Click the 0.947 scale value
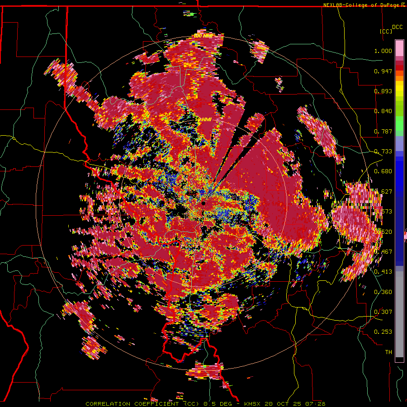This screenshot has height=407, width=407. click(383, 71)
